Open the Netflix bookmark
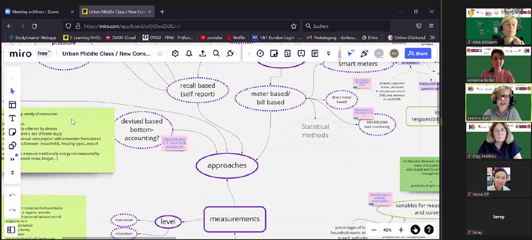Screen dimensions: 532x240 (236, 38)
